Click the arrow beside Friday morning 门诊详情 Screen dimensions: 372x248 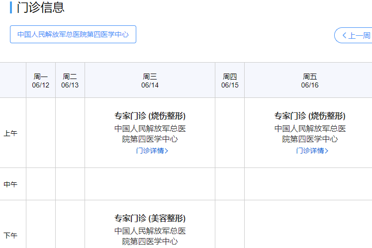[x=327, y=151]
